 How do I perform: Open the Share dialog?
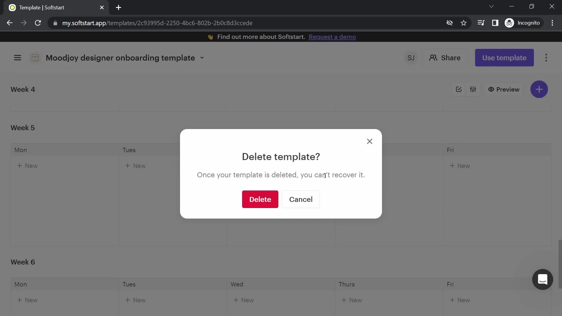pyautogui.click(x=445, y=58)
